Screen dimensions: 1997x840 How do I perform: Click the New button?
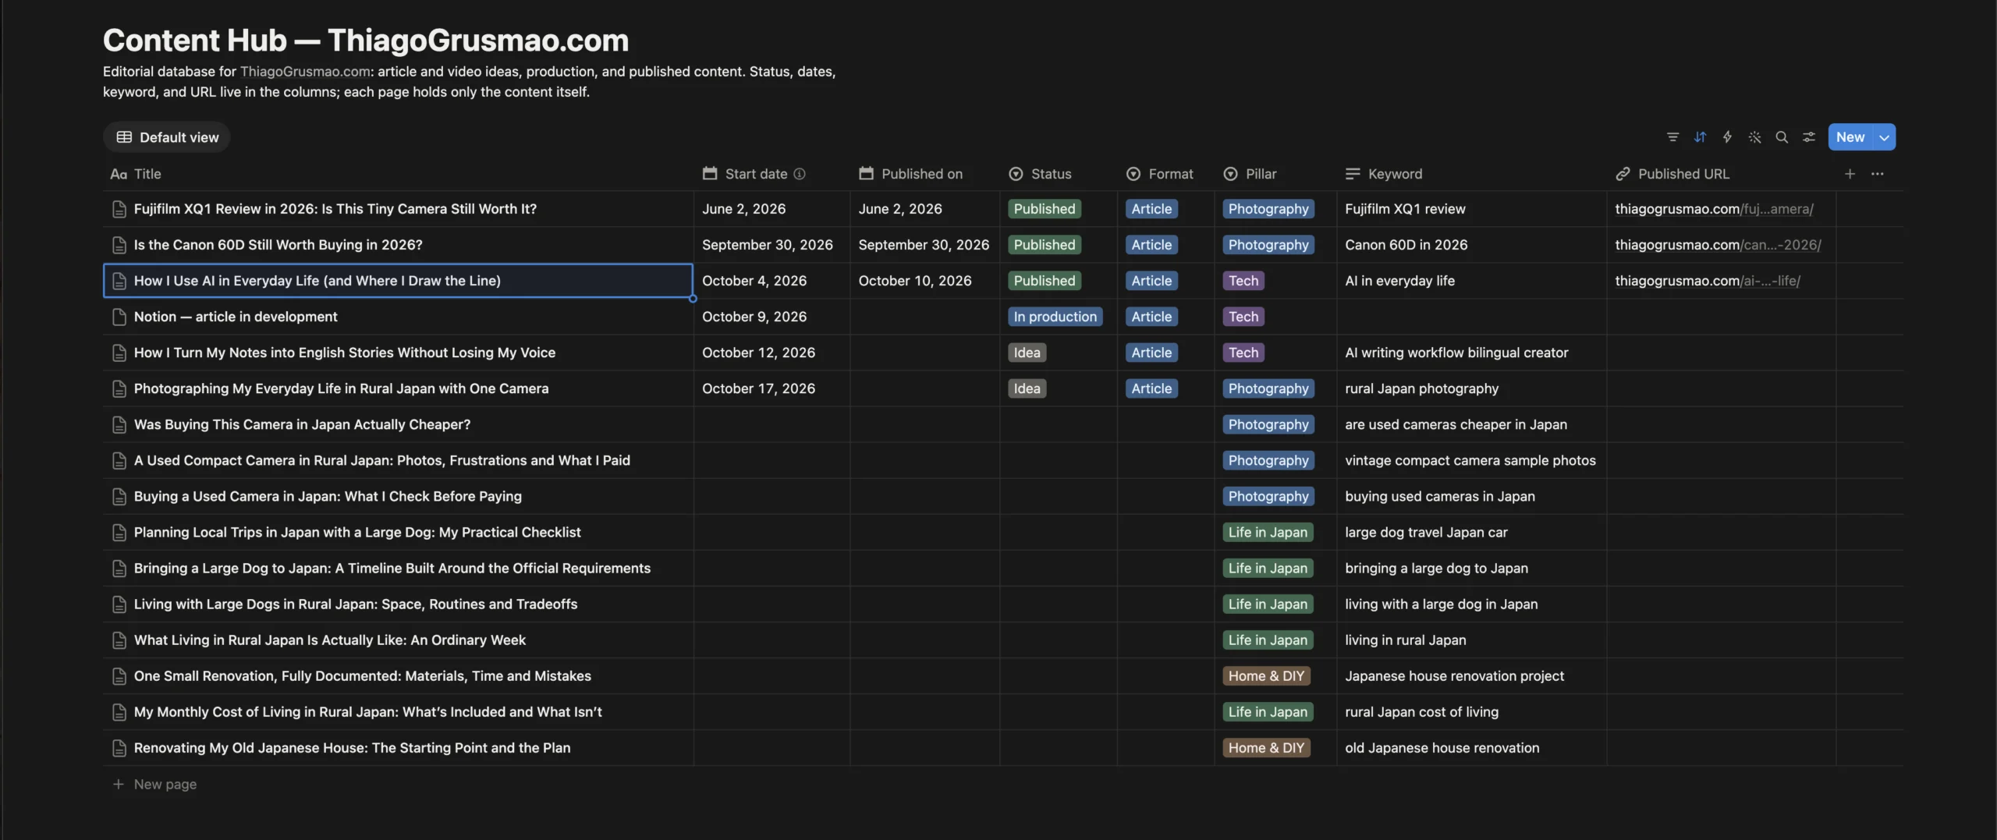coord(1850,137)
